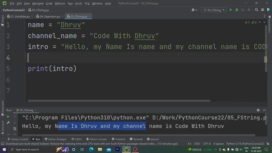Open the Refactor menu
The height and width of the screenshot is (153, 272).
(60, 3)
